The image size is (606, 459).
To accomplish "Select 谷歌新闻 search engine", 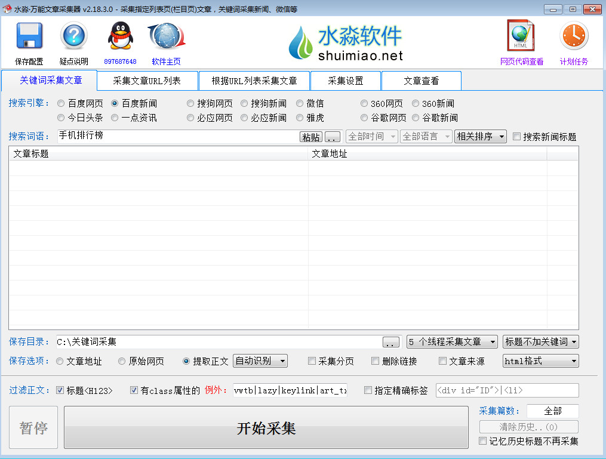I will (416, 118).
